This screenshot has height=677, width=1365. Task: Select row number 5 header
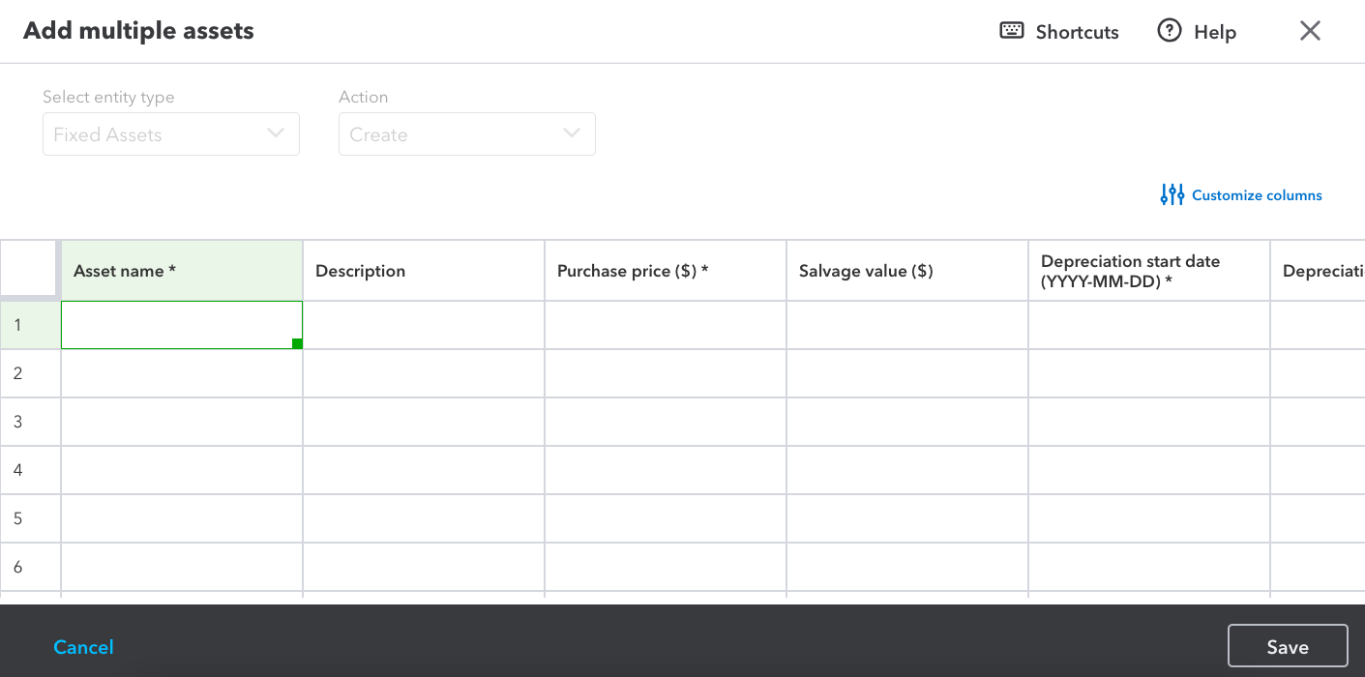pos(30,518)
